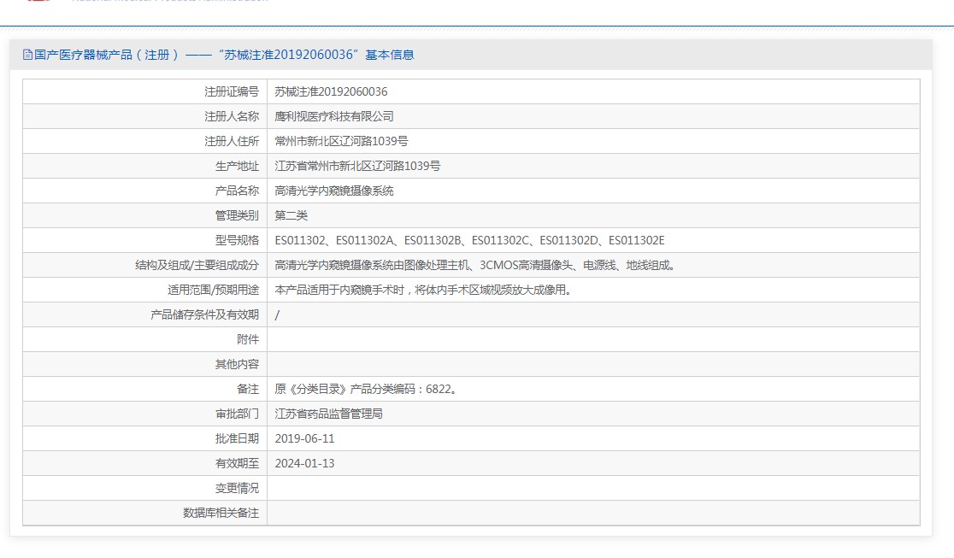Select the expiry date 2024-01-13
The image size is (954, 558).
click(x=305, y=464)
